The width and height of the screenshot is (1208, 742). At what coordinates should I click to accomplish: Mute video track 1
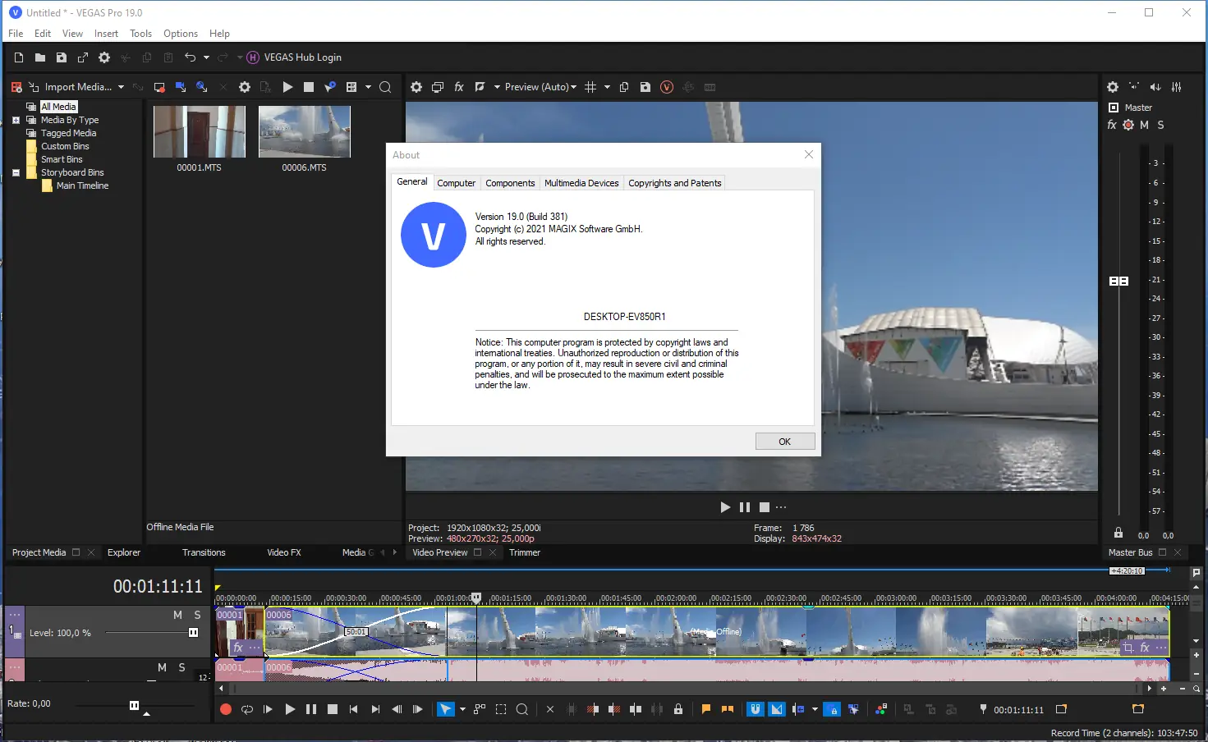(x=177, y=615)
